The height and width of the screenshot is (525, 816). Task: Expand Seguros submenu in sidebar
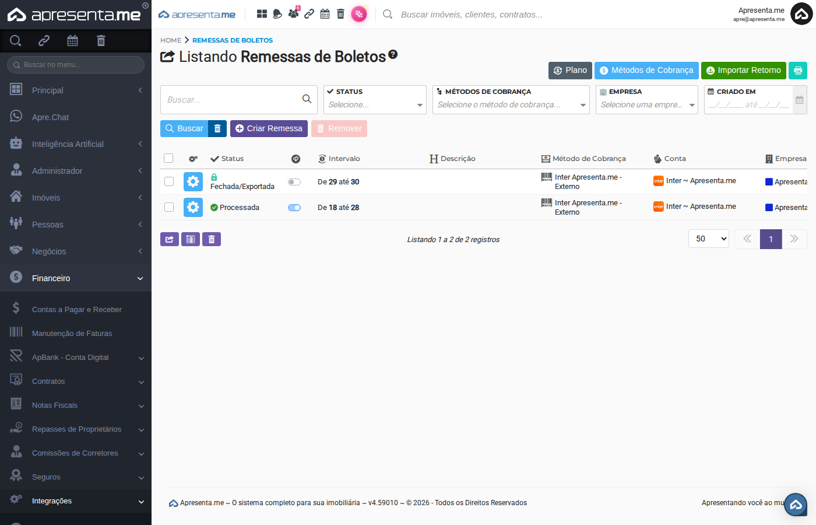(76, 477)
